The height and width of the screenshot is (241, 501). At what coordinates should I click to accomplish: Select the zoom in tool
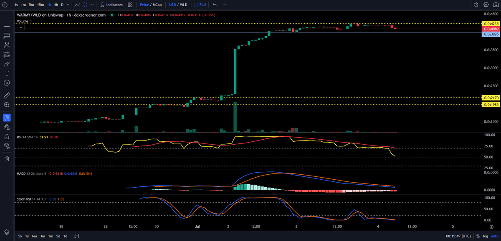[x=7, y=105]
